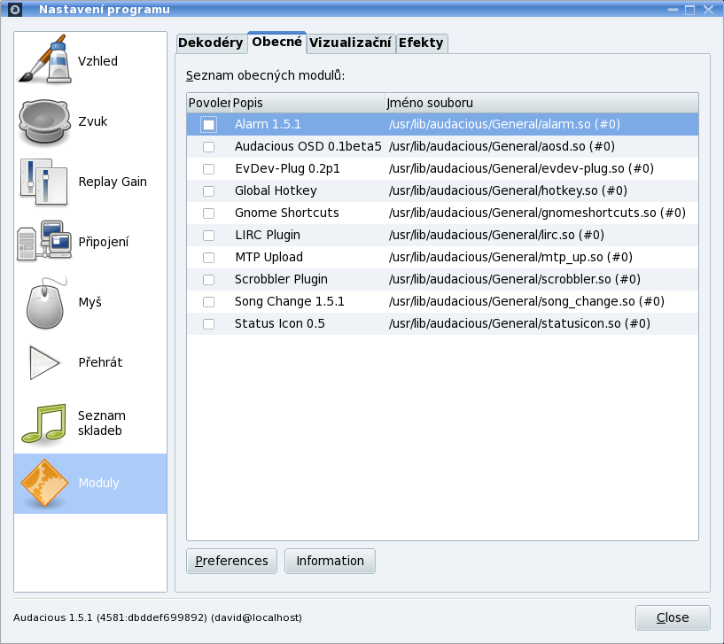Check the Status Icon 0.5 checkbox

[208, 324]
